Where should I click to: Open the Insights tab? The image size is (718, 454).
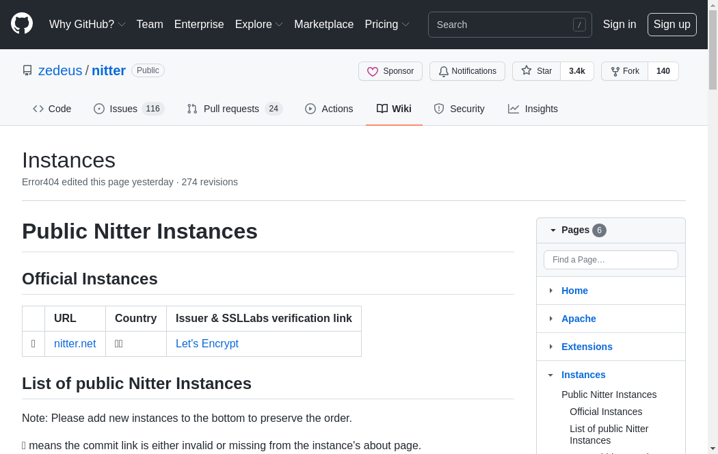pos(533,109)
